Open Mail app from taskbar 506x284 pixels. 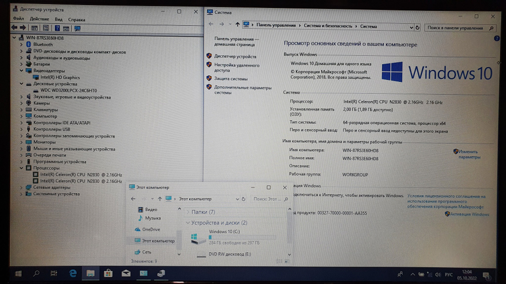(126, 273)
